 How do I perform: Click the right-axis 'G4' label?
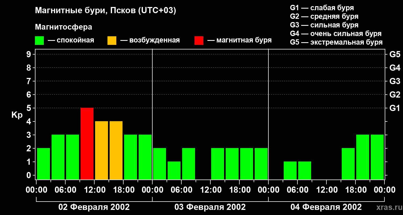click(395, 68)
